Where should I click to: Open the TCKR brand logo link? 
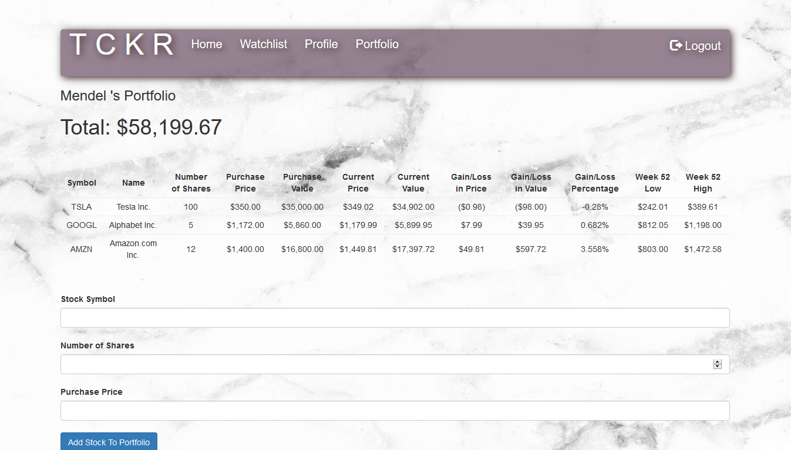pyautogui.click(x=122, y=45)
